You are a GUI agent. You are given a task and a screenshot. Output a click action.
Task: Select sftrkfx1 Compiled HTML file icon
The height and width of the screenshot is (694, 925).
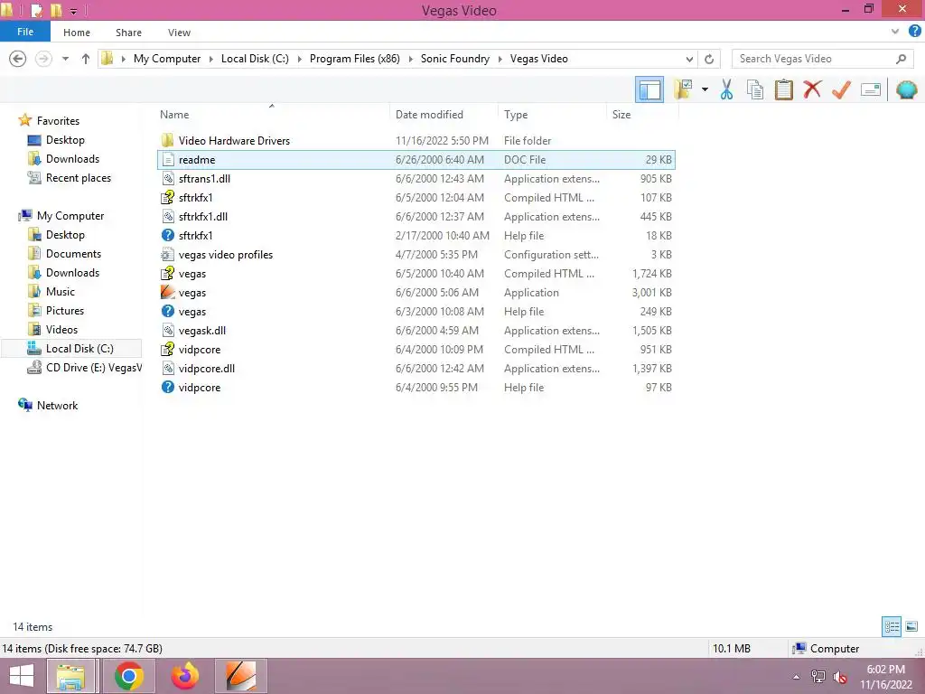(x=168, y=197)
